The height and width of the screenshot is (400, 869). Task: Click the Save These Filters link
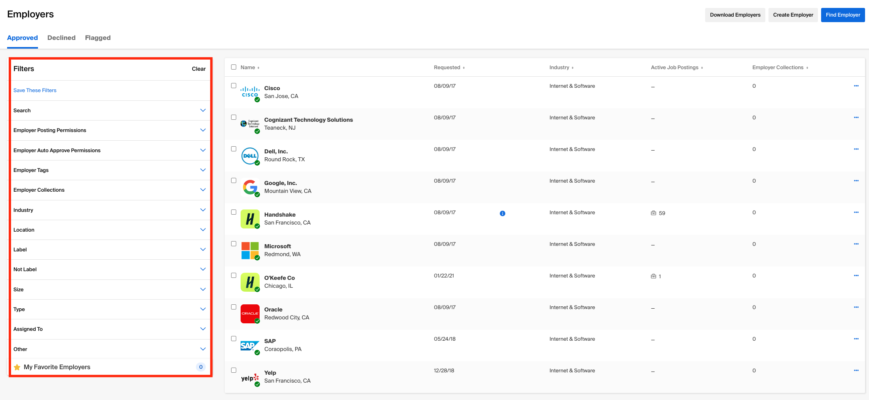coord(35,91)
